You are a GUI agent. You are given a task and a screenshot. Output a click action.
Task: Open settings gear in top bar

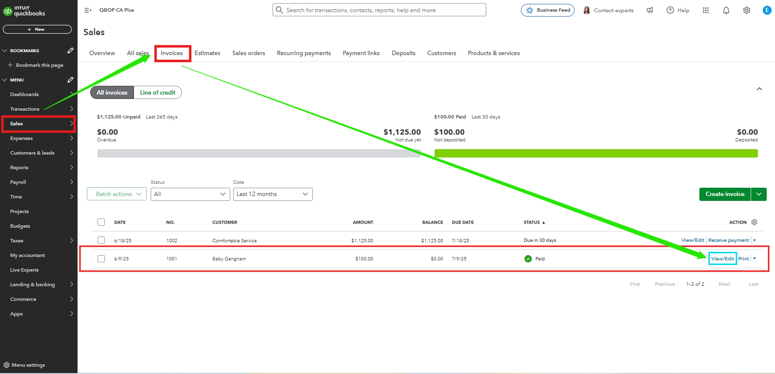[x=747, y=10]
